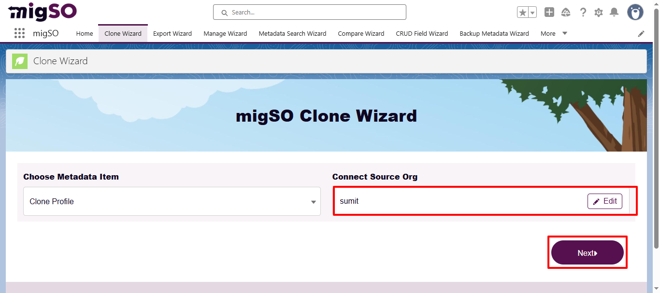Open Notifications bell icon

614,13
